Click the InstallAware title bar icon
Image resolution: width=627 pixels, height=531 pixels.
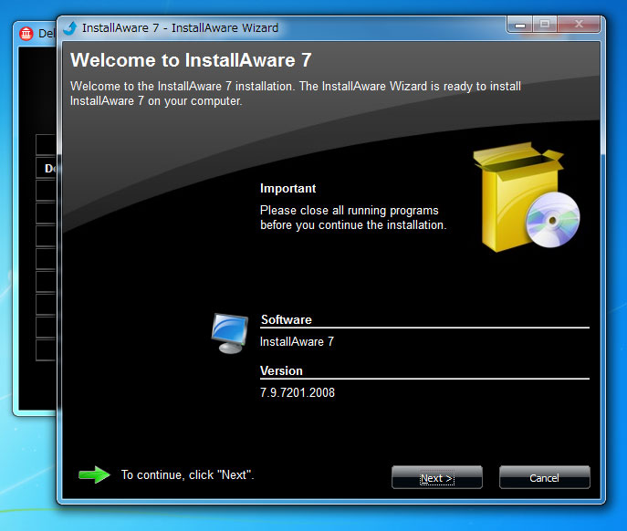click(x=70, y=28)
